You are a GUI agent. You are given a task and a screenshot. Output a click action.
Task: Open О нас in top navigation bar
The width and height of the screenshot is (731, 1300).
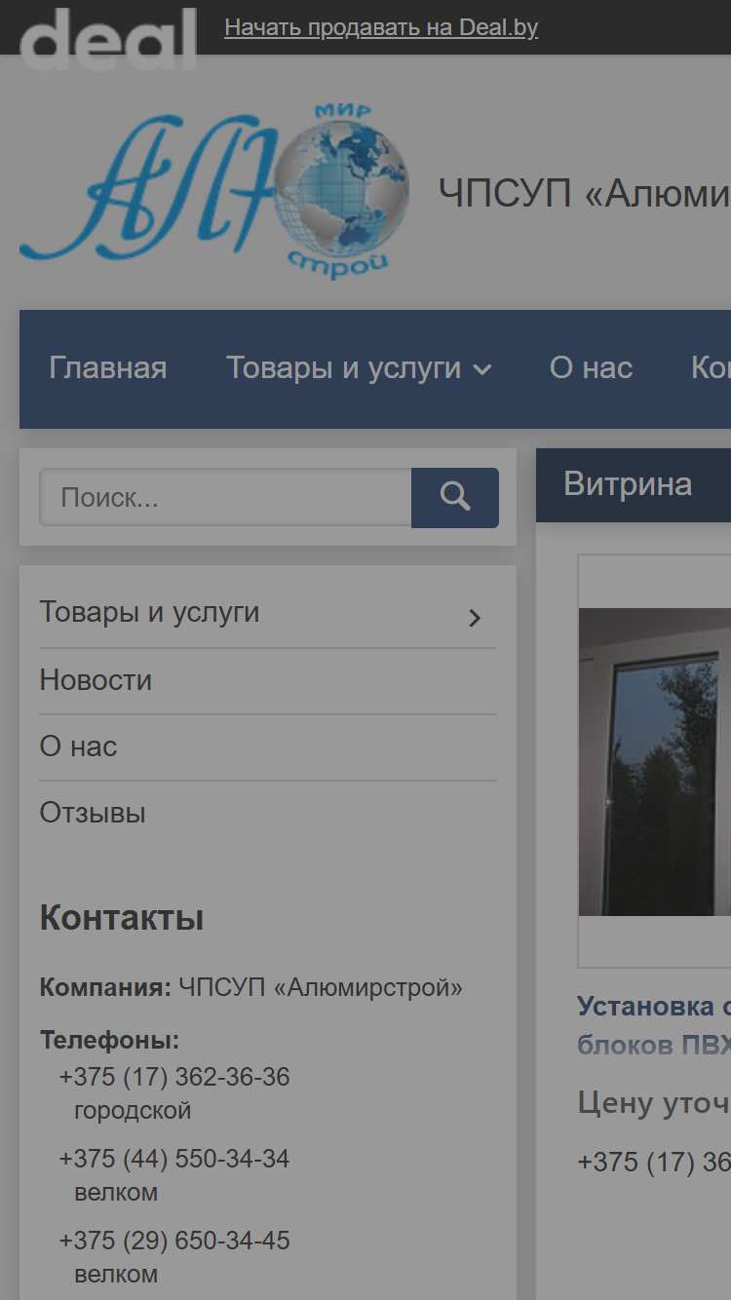point(591,368)
